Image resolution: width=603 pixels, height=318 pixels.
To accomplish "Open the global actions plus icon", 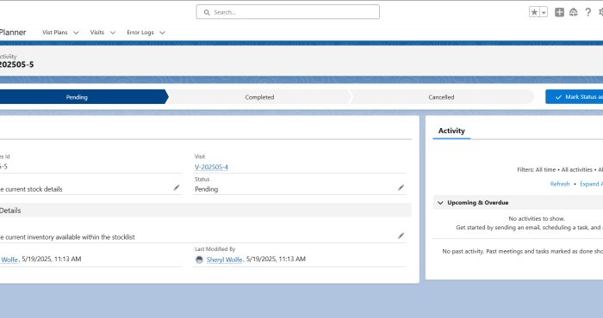I will pos(559,12).
